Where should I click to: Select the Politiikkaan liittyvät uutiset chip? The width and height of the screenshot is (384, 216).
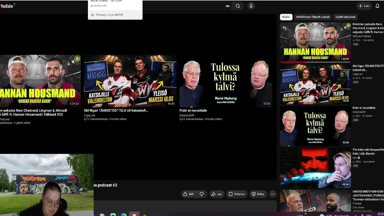point(313,17)
